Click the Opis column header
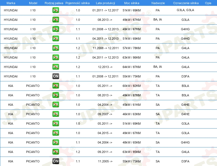This screenshot has width=217, height=166. (208, 3)
